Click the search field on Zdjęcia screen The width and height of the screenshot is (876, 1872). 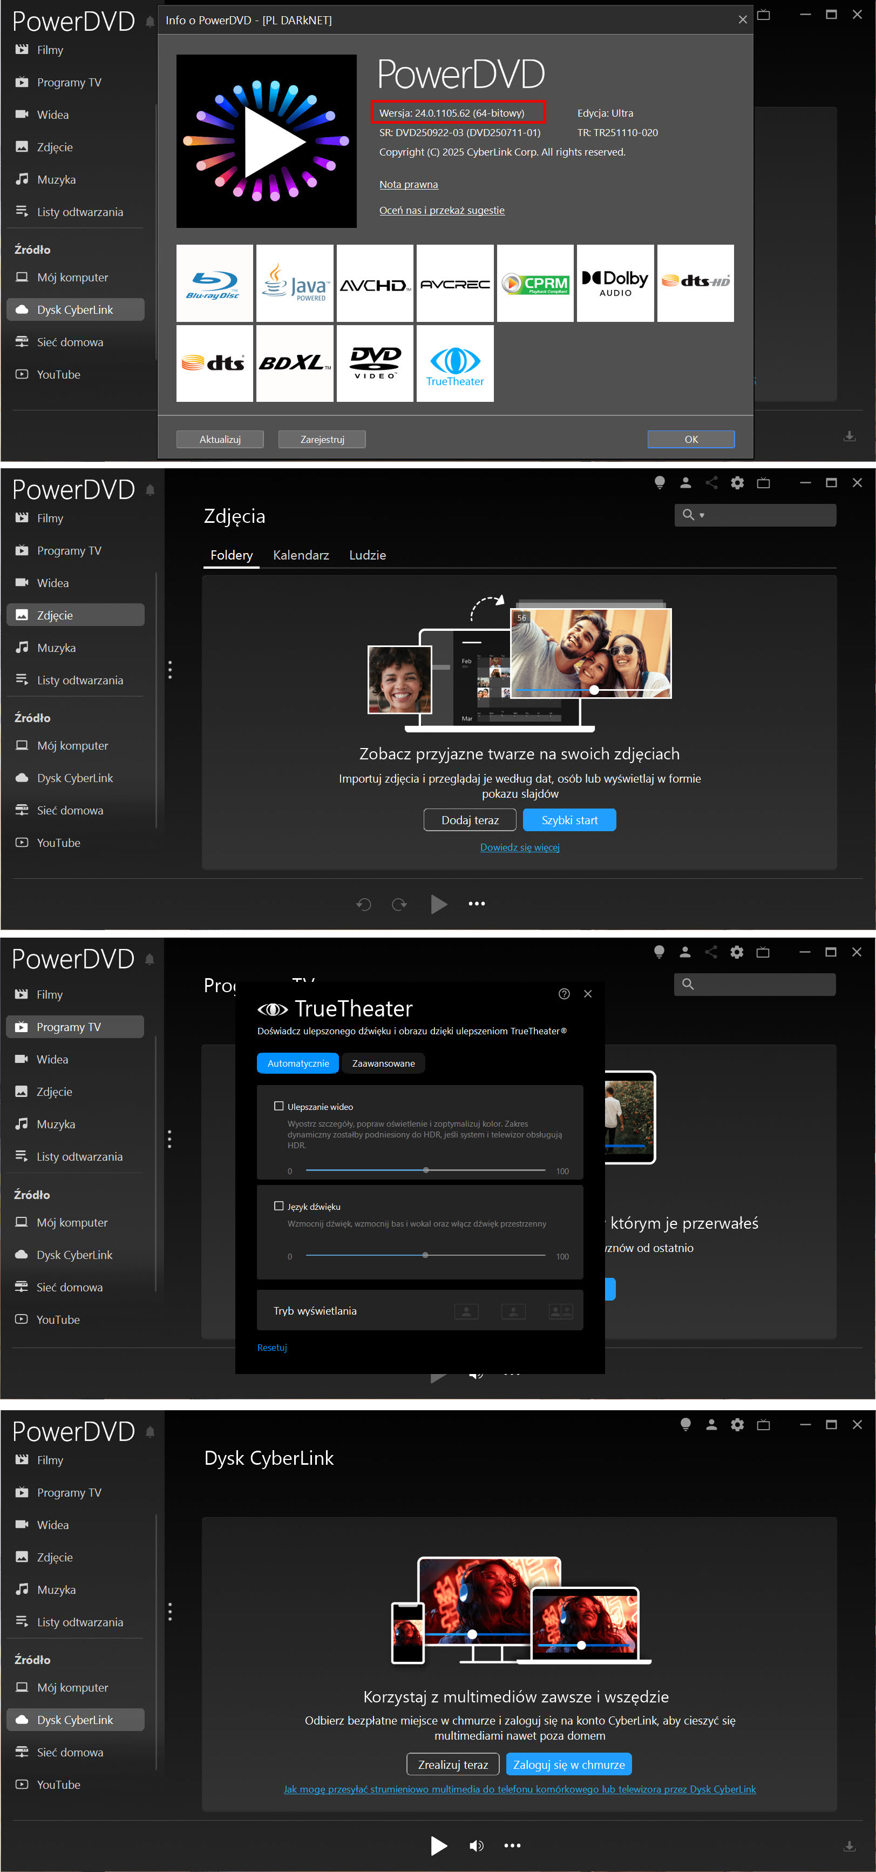[x=756, y=515]
